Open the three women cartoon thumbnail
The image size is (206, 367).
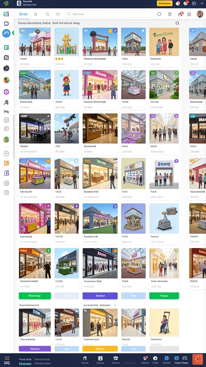(x=164, y=42)
